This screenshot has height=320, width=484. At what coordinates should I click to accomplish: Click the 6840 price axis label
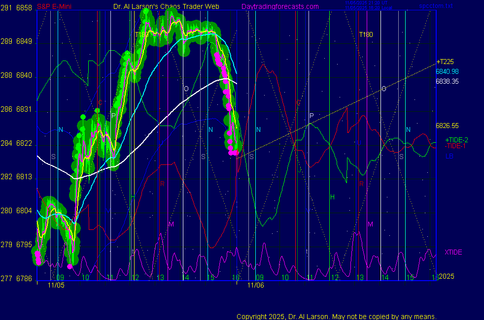click(x=24, y=76)
